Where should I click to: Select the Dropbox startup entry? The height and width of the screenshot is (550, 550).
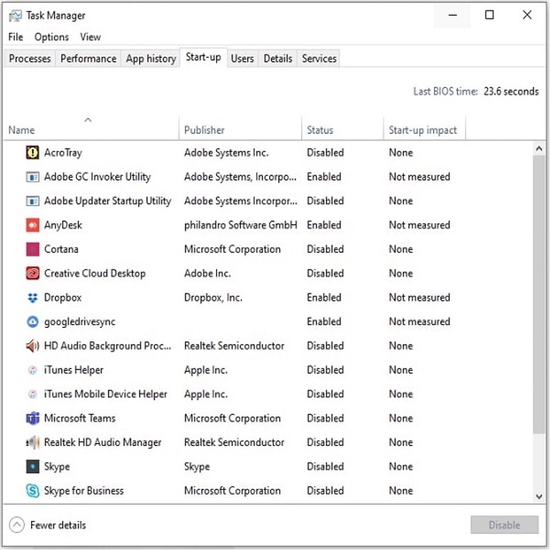point(63,298)
